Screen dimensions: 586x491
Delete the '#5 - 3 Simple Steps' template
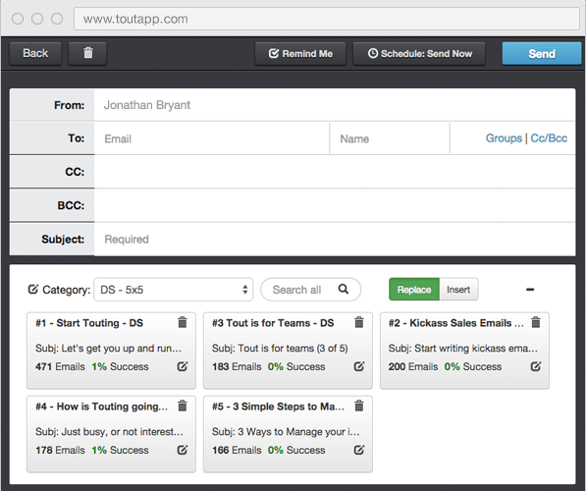click(359, 406)
